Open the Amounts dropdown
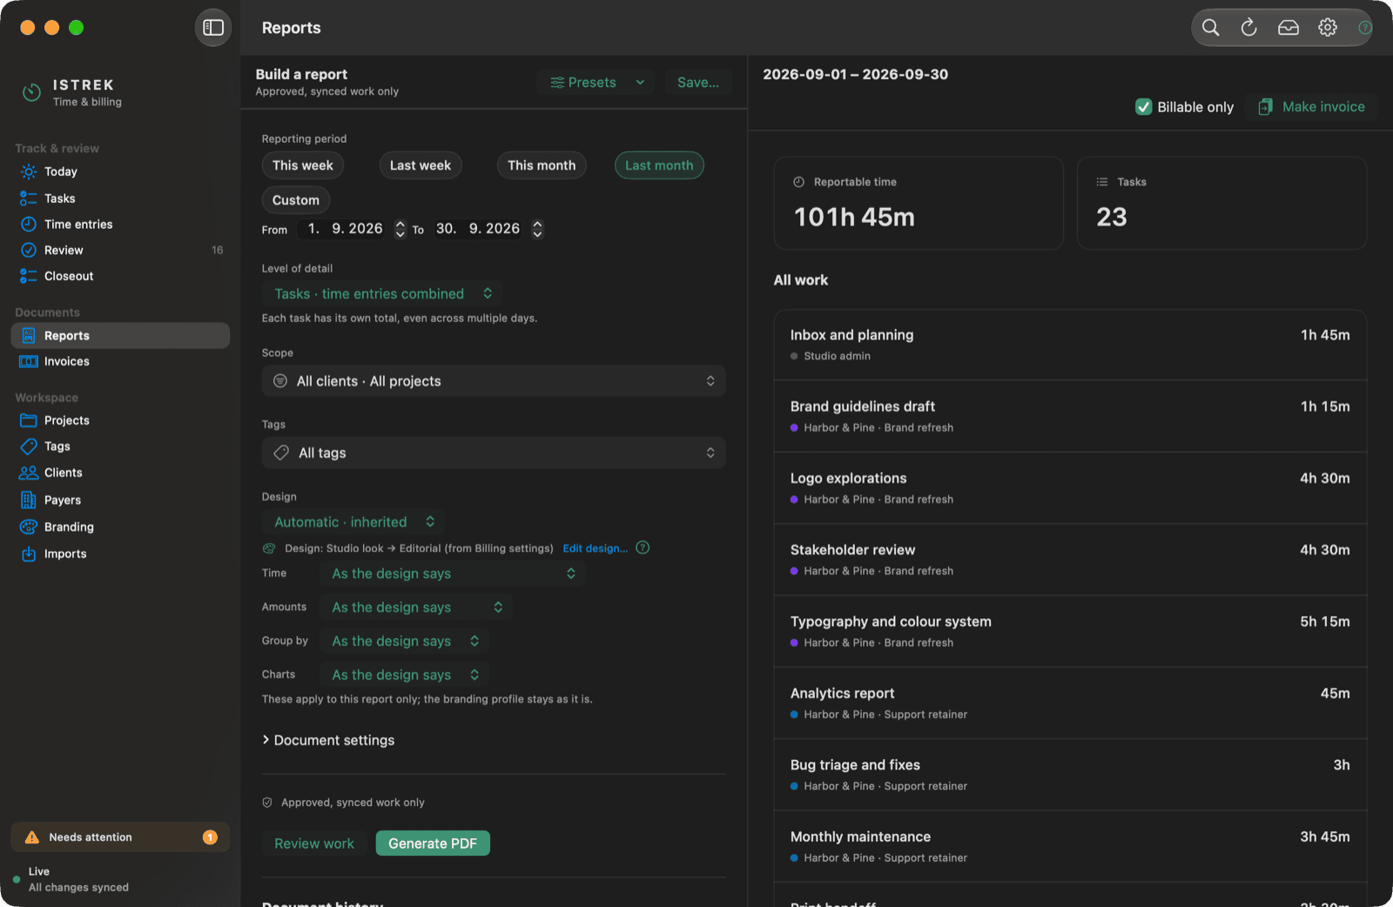The height and width of the screenshot is (907, 1393). [x=416, y=608]
